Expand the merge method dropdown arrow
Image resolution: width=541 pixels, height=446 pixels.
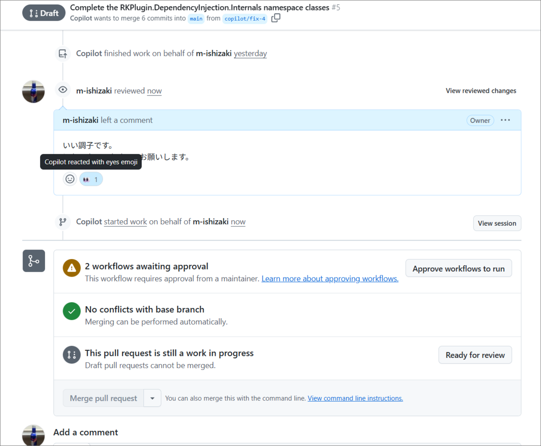(x=152, y=398)
